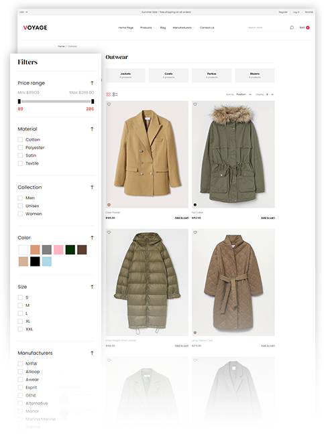Open the Display count dropdown

[x=270, y=94]
